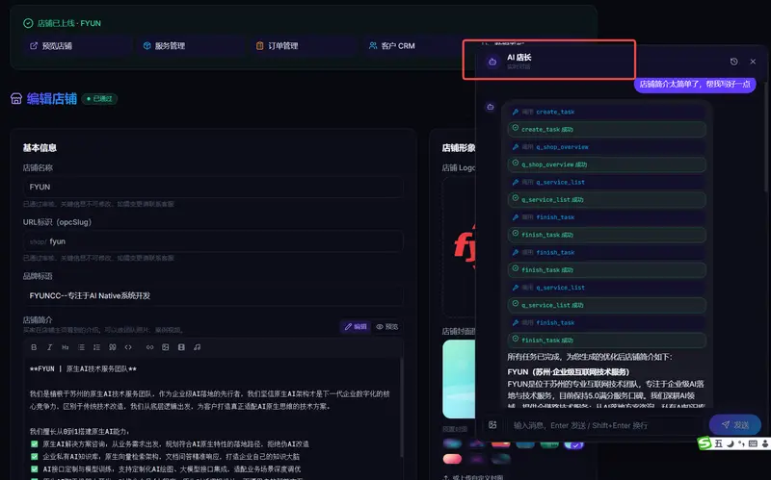The image size is (771, 480).
Task: Open the 预览店铺 shop preview
Action: pos(77,45)
